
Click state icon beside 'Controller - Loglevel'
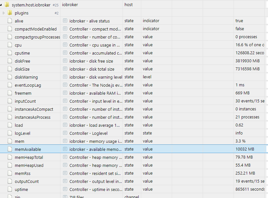point(65,133)
